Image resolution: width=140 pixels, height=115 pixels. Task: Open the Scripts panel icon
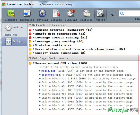(x=56, y=13)
